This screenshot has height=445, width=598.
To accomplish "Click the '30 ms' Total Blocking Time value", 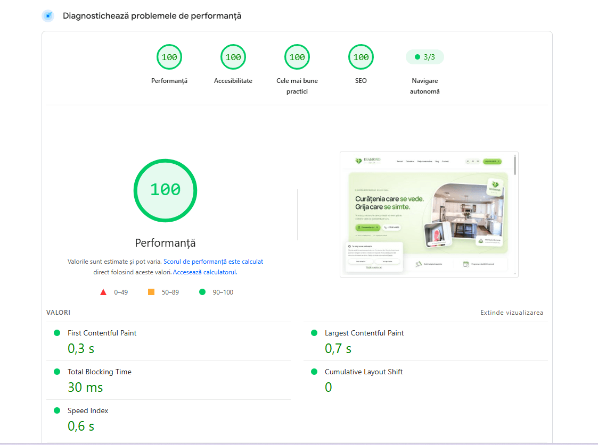I will [85, 388].
